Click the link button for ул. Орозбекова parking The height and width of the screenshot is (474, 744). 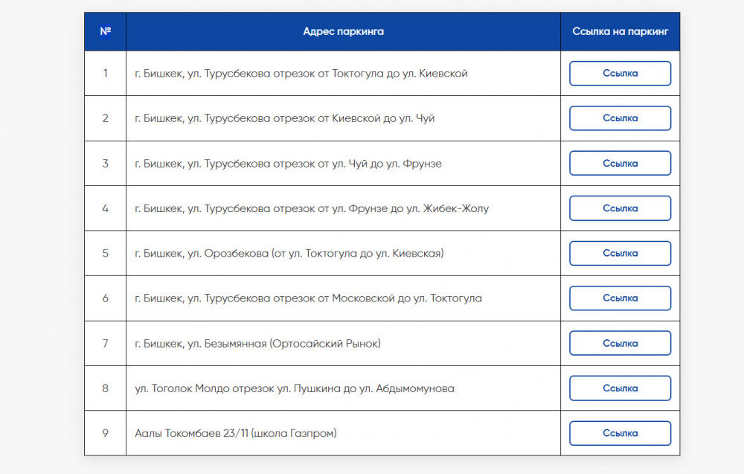[620, 253]
